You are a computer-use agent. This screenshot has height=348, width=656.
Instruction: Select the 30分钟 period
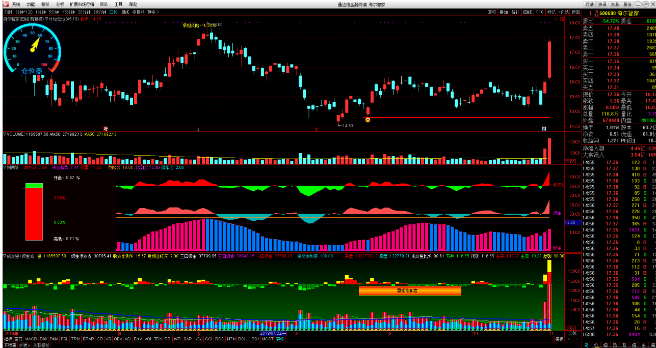85,12
